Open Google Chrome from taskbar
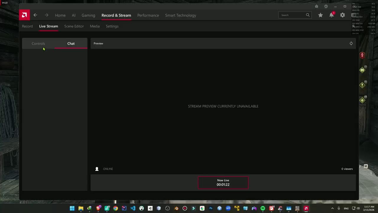Viewport: 378px width, 213px height. point(115,208)
